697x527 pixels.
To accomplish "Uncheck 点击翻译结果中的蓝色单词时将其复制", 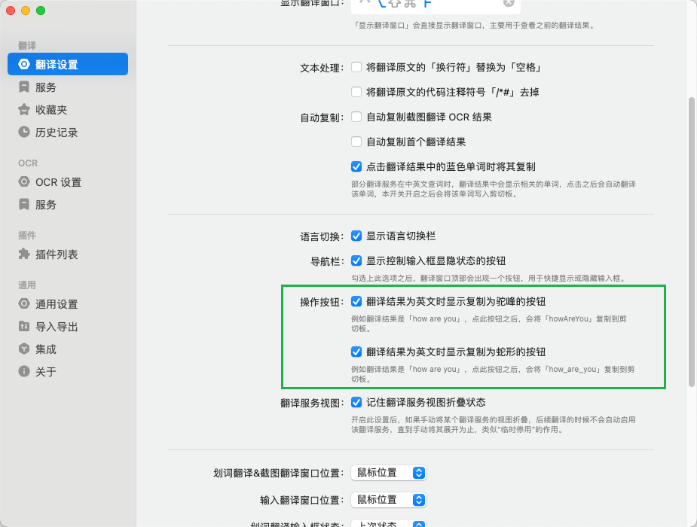I will click(356, 166).
